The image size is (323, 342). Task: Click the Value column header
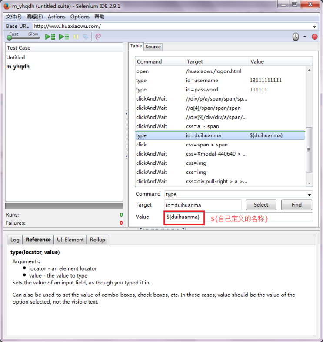point(280,62)
